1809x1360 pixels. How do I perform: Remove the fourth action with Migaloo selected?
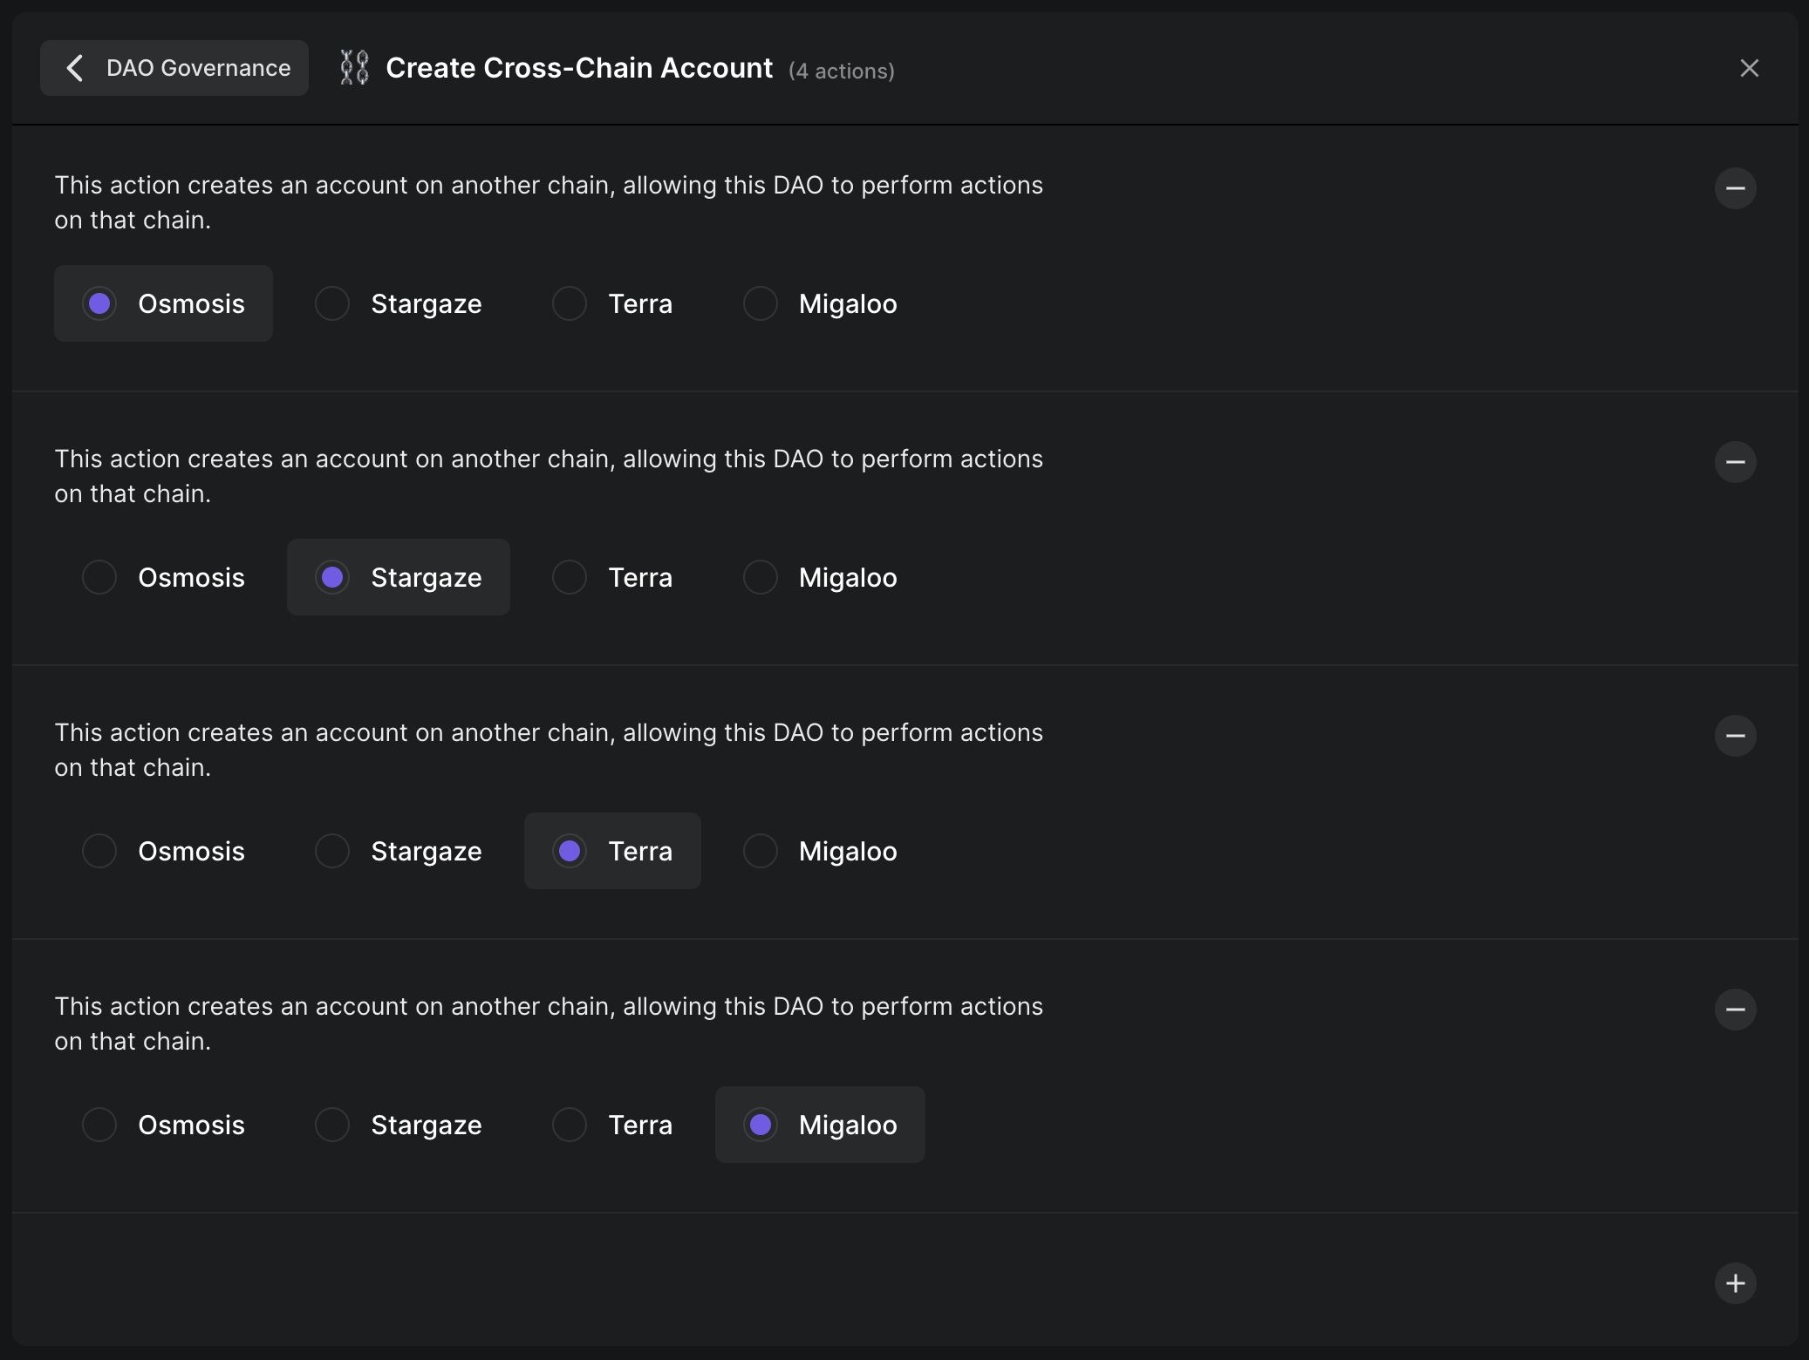[1735, 1010]
